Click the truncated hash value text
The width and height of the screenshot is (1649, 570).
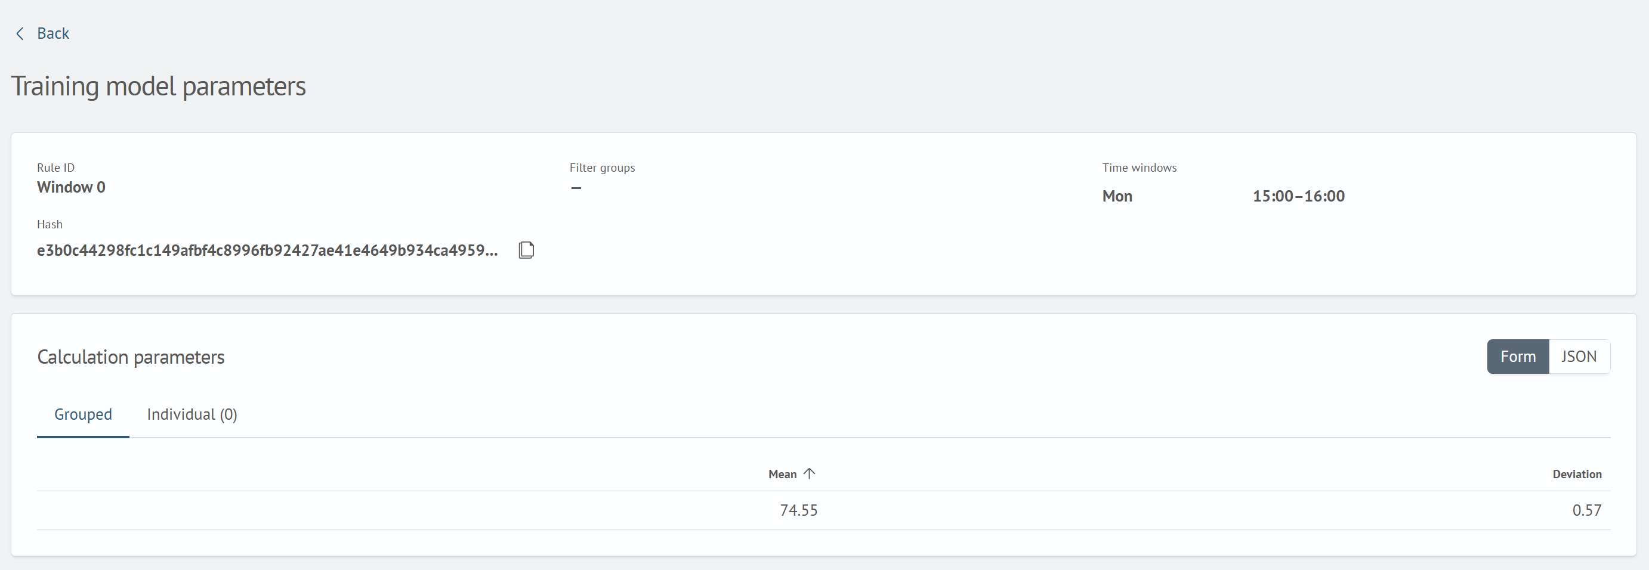point(267,250)
